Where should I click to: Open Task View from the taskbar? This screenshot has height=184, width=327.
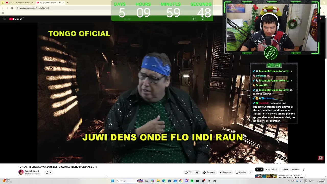point(147,181)
